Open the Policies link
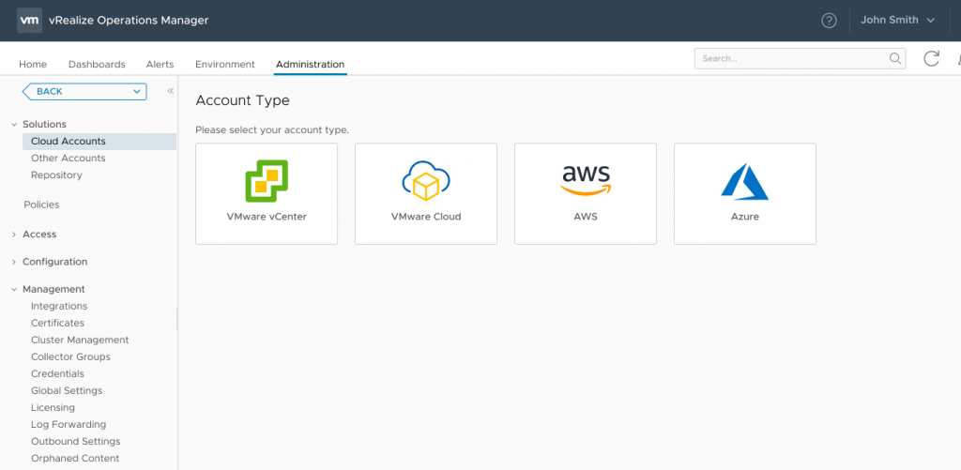 click(x=41, y=205)
